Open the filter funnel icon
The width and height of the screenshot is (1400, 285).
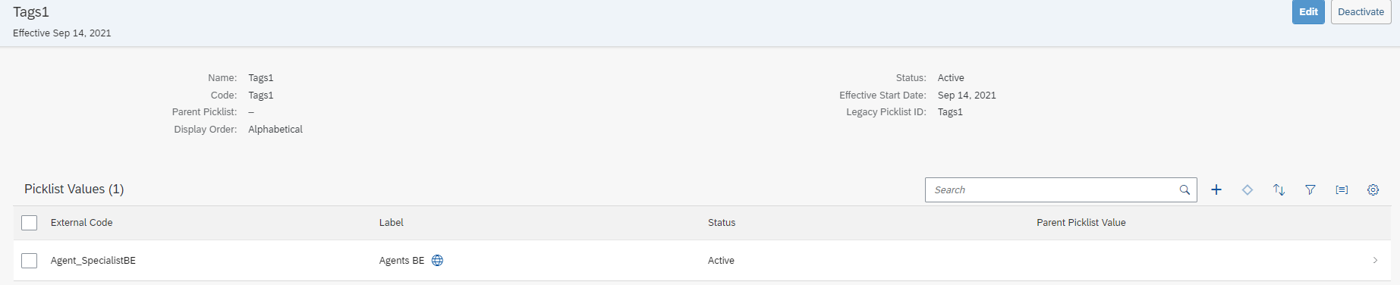pos(1310,190)
